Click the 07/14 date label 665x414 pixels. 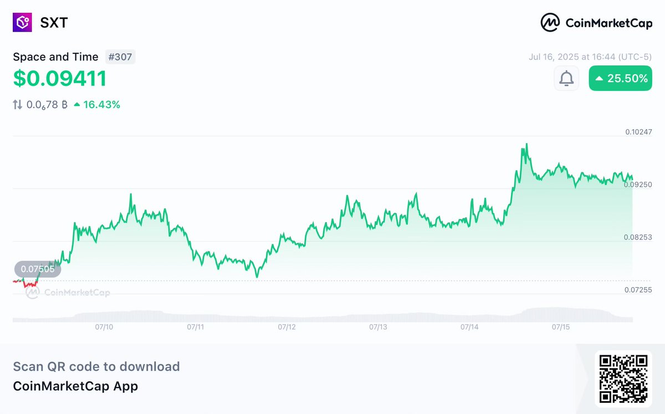click(470, 328)
